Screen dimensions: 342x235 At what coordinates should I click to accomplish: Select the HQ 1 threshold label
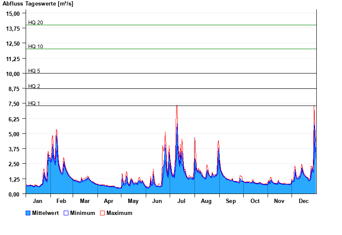34,103
